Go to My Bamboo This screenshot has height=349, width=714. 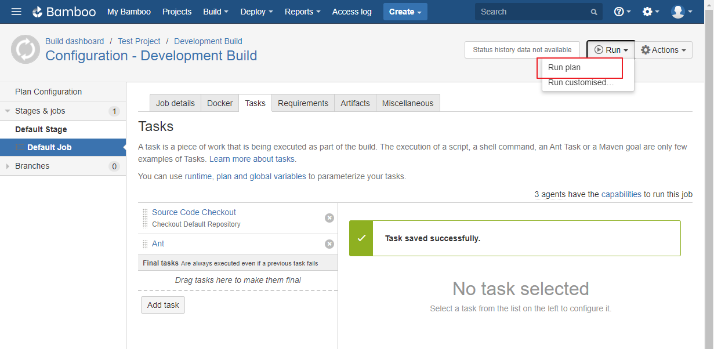(x=129, y=12)
